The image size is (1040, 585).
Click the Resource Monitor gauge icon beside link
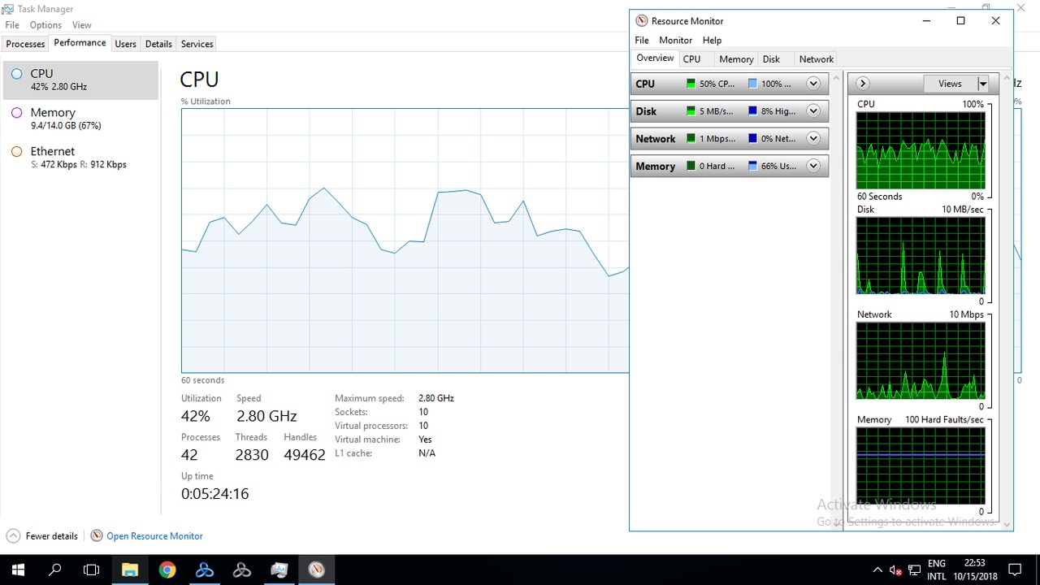[x=97, y=536]
